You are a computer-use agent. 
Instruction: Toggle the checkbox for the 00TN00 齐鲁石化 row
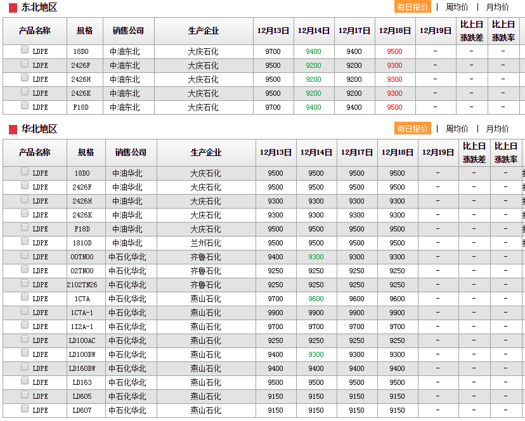25,255
